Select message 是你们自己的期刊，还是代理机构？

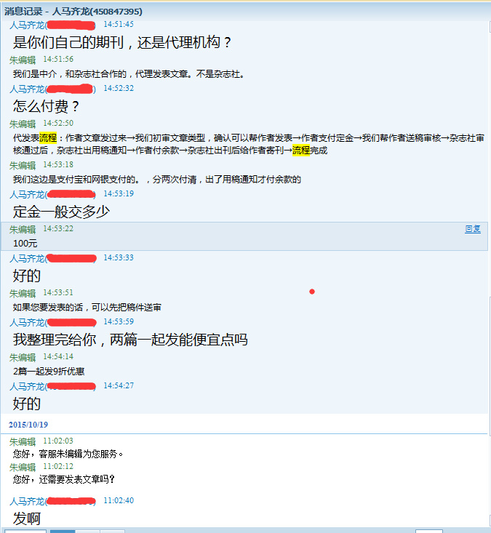point(122,42)
